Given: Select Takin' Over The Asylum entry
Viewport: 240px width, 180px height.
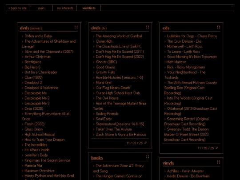Looking at the screenshot, I should pos(114,129).
